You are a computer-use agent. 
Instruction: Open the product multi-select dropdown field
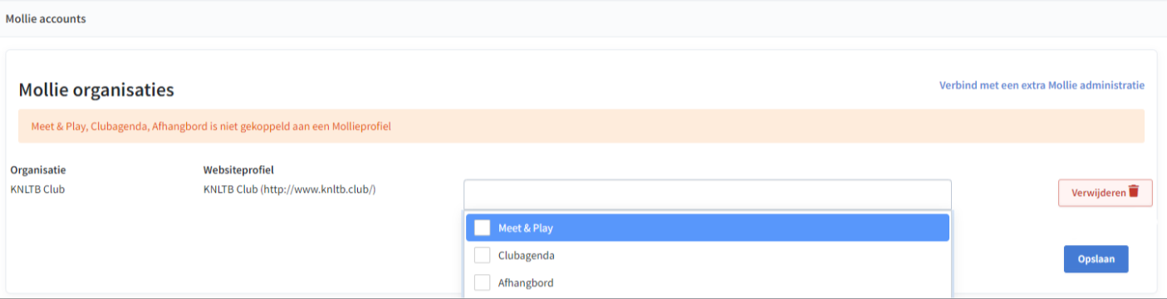[x=708, y=194]
